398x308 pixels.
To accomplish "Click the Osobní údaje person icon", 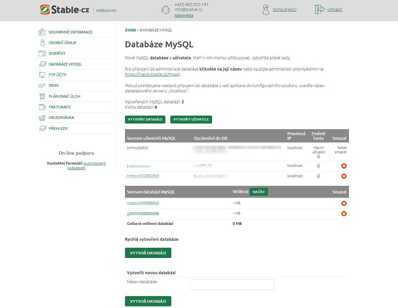I will [x=42, y=43].
